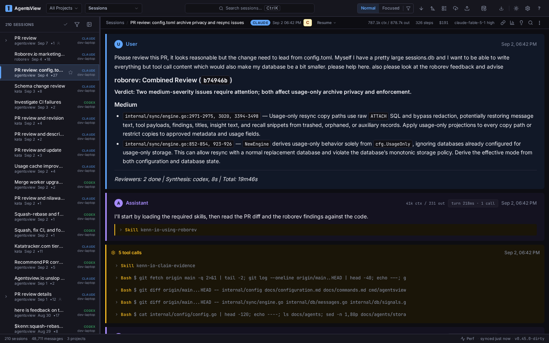Select the Normal view mode

(x=368, y=8)
